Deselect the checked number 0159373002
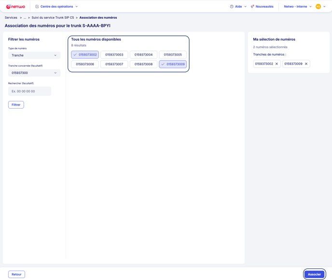Viewport: 332px width, 280px height. coord(85,55)
